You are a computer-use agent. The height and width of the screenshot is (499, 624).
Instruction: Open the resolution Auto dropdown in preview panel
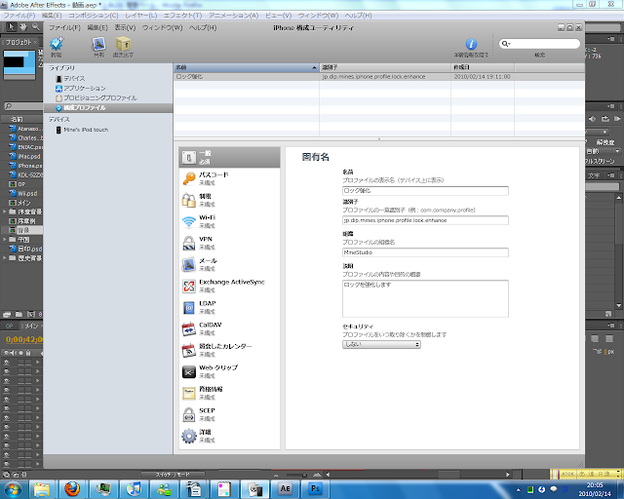604,151
